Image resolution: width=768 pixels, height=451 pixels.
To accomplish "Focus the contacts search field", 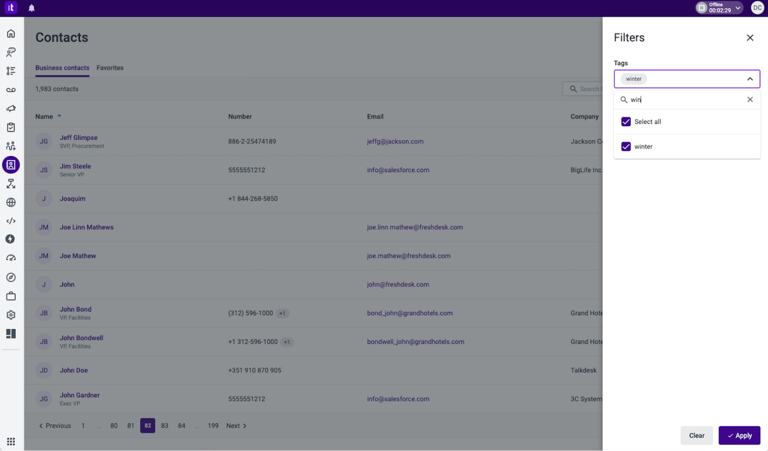I will 582,89.
